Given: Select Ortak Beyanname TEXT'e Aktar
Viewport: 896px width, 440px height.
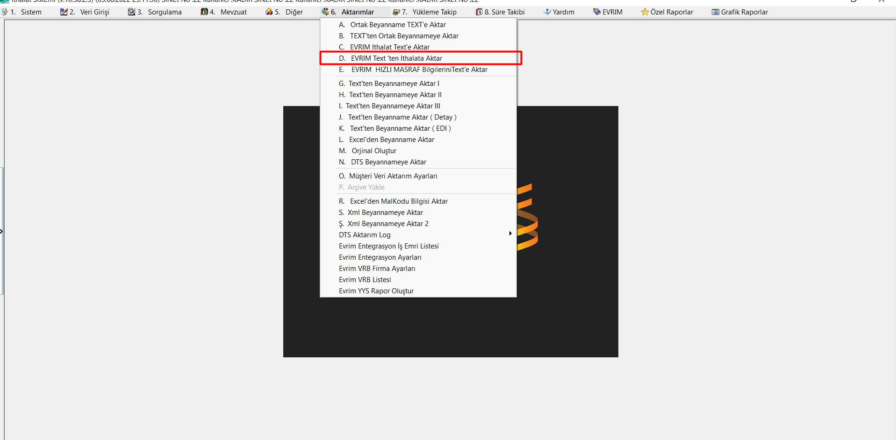Looking at the screenshot, I should 418,25.
